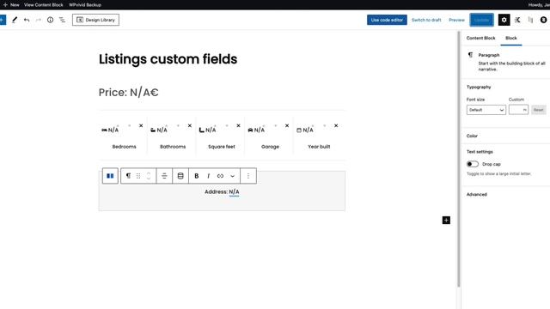Remove the Bathrooms column with X
The image size is (550, 309).
pos(190,125)
